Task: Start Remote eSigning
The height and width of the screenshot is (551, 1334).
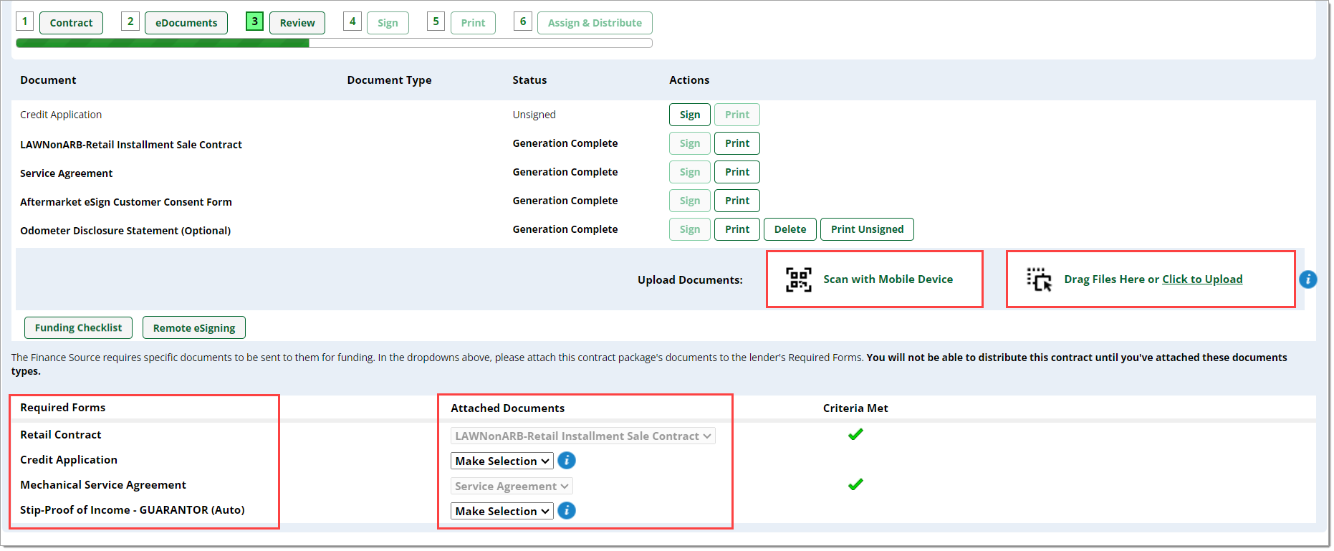Action: pos(194,327)
